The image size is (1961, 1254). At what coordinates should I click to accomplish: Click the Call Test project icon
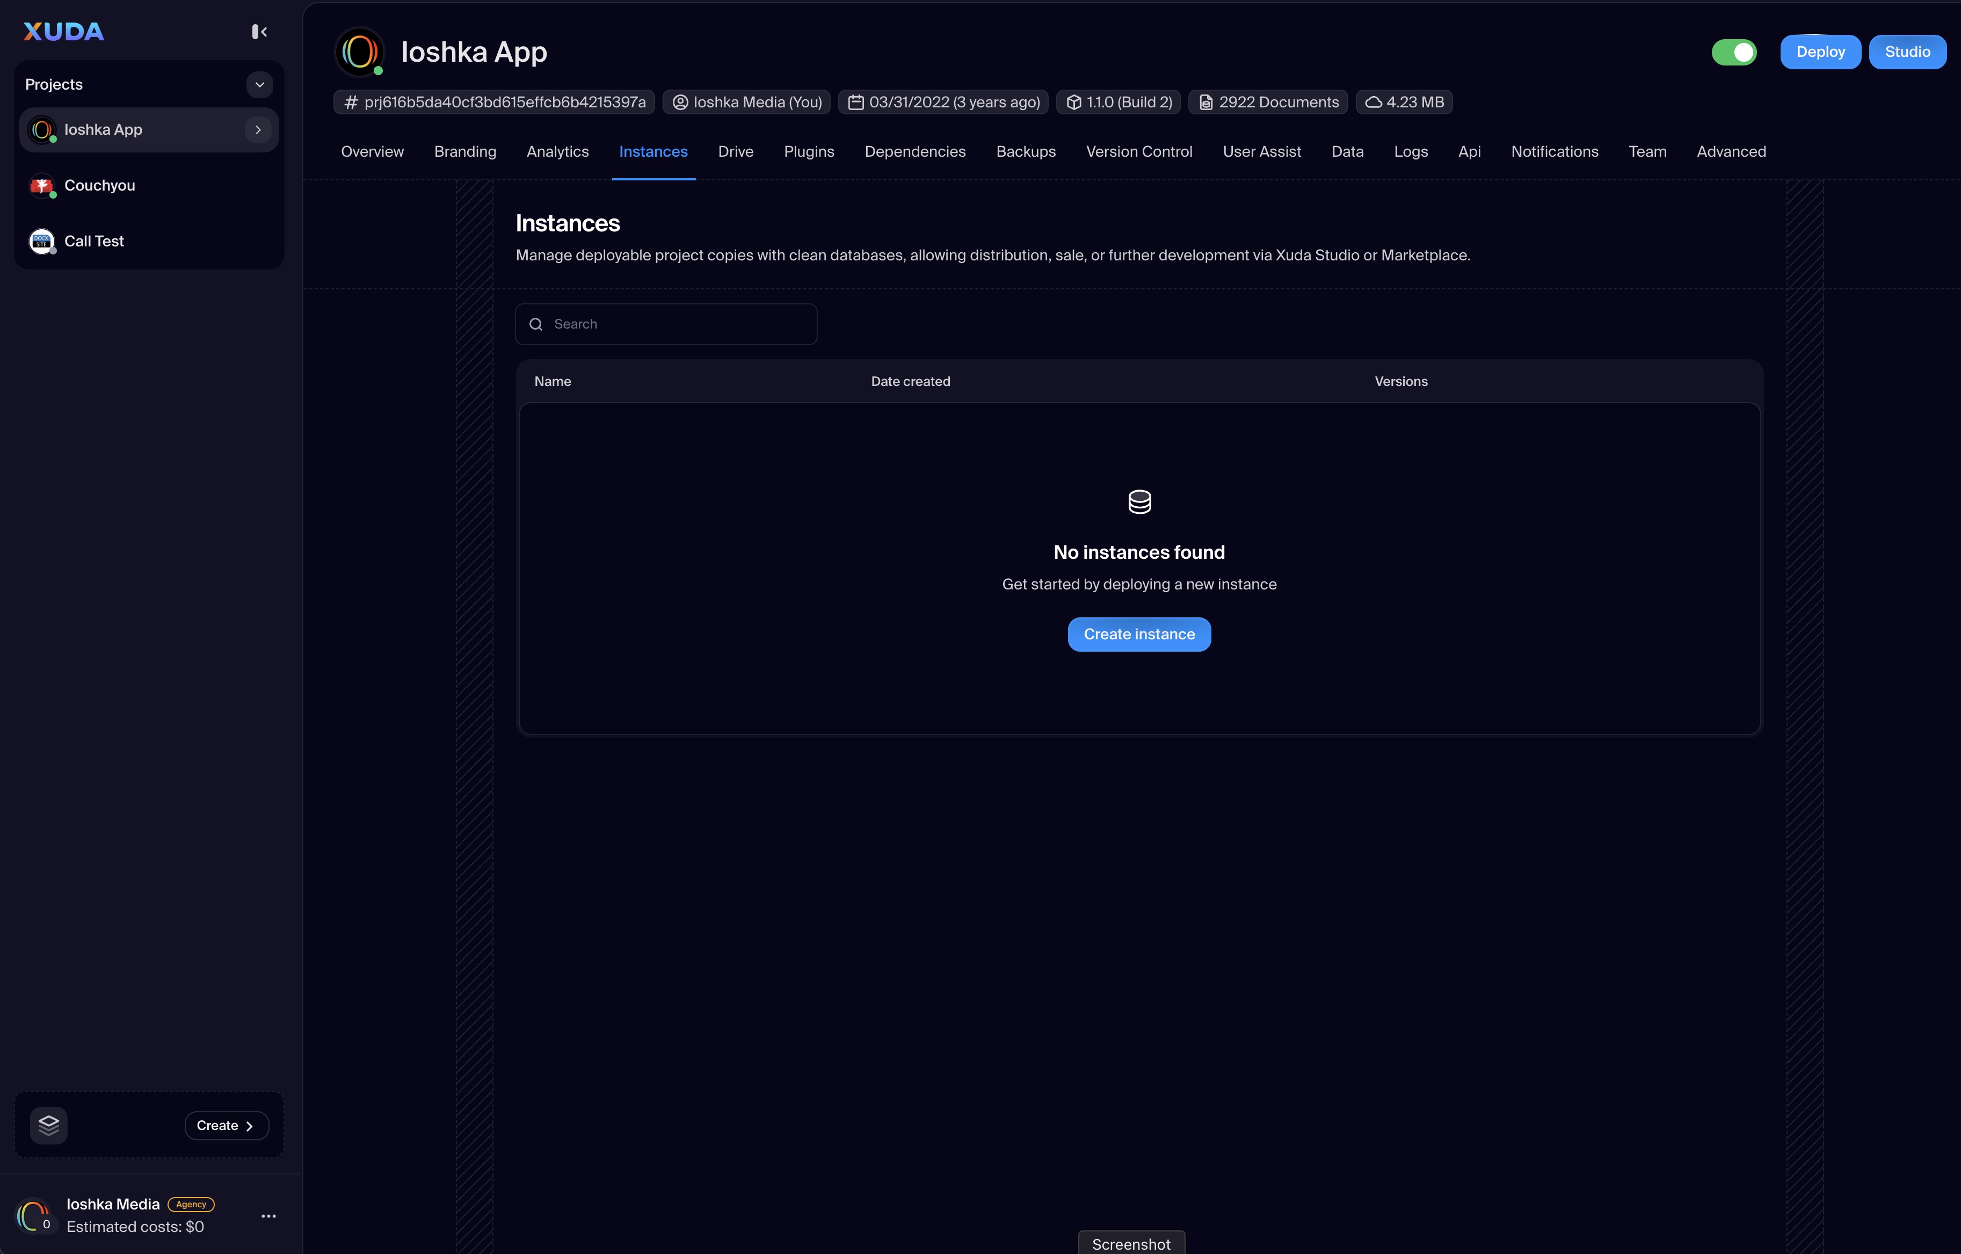pos(41,241)
